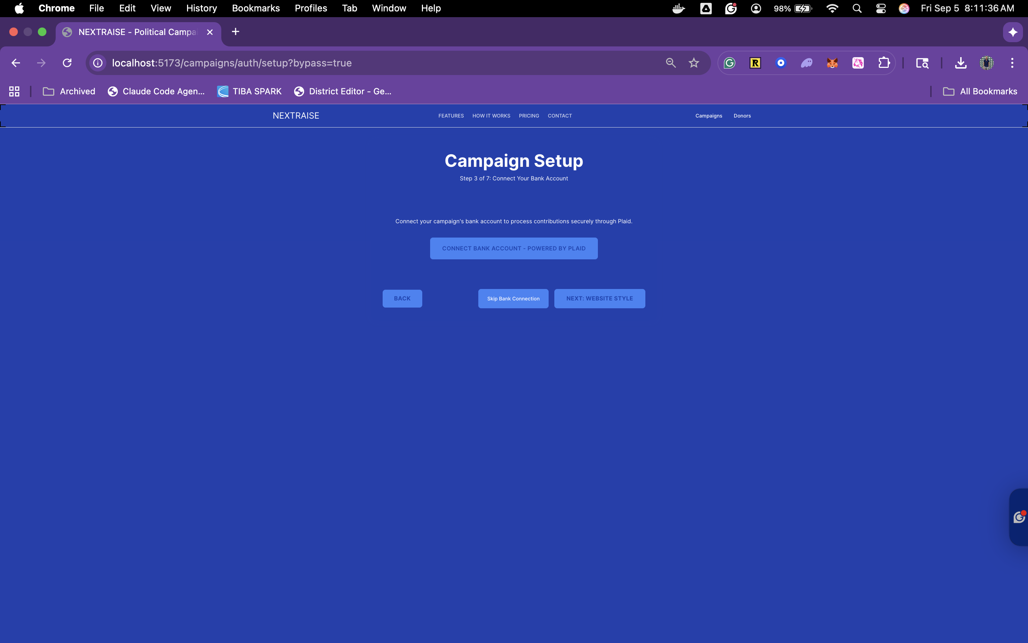Bookmark this page with star icon
The image size is (1028, 643).
pyautogui.click(x=694, y=63)
